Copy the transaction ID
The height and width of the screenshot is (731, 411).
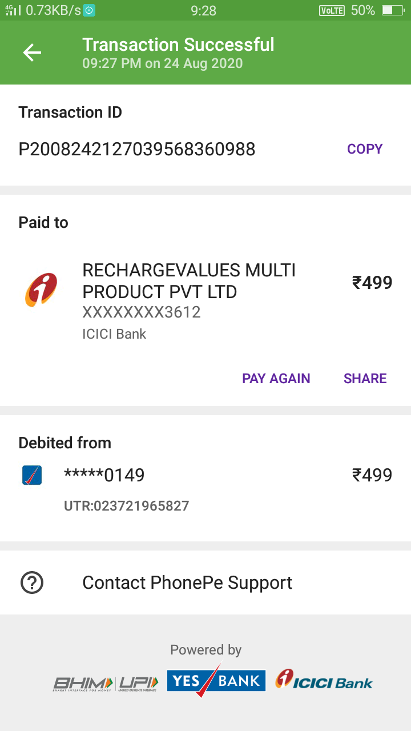coord(365,149)
